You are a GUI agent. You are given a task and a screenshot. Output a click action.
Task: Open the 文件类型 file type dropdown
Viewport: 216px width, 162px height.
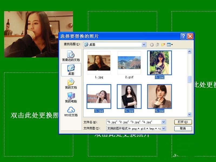point(163,129)
